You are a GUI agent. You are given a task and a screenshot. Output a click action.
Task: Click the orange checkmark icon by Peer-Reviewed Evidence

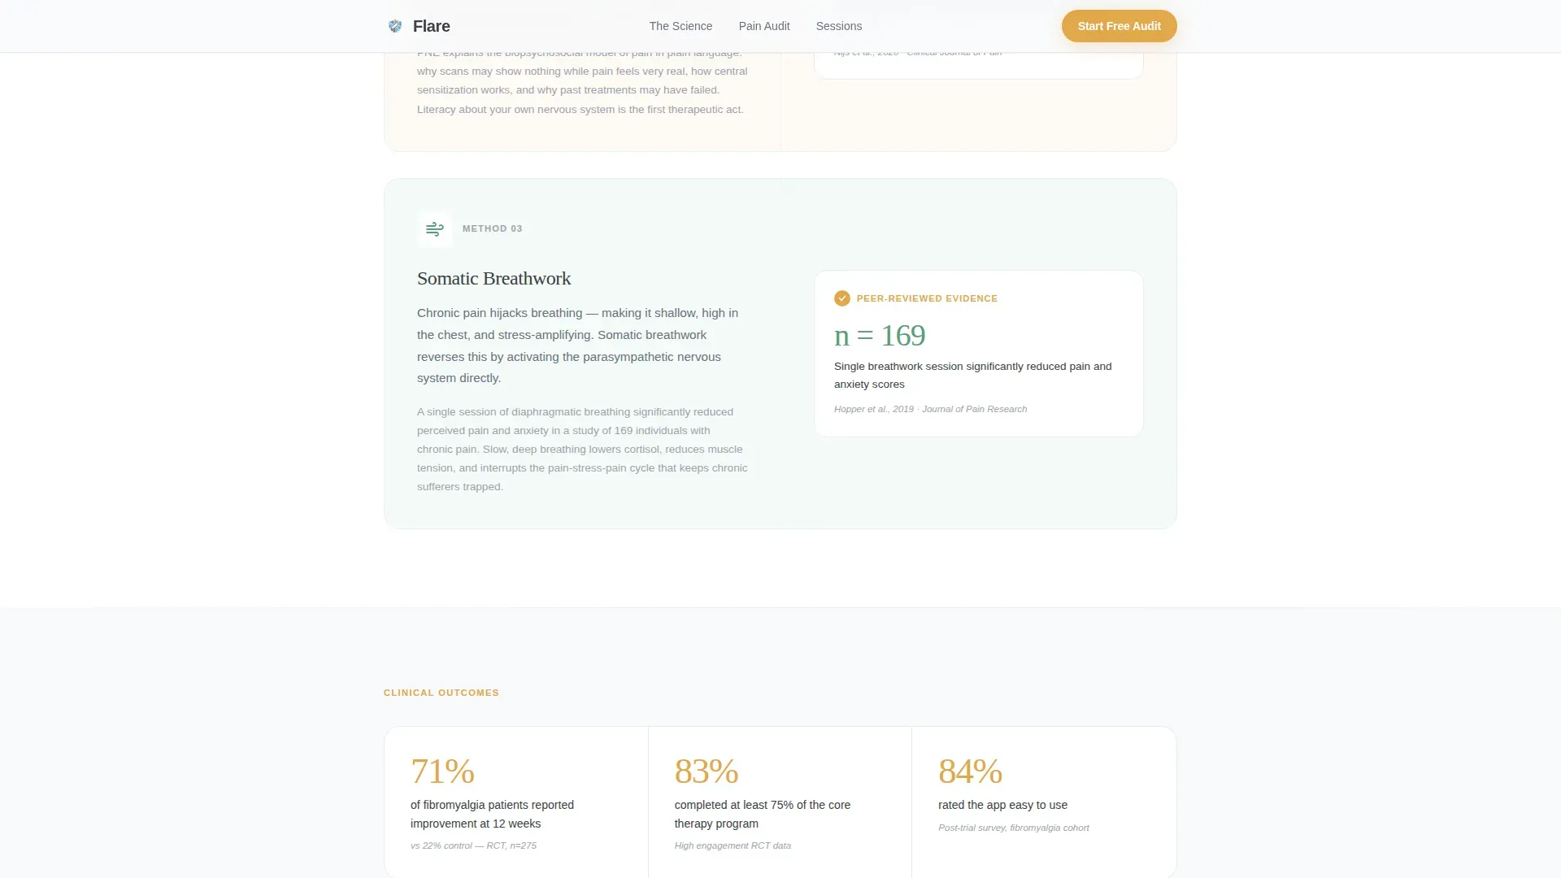tap(842, 298)
